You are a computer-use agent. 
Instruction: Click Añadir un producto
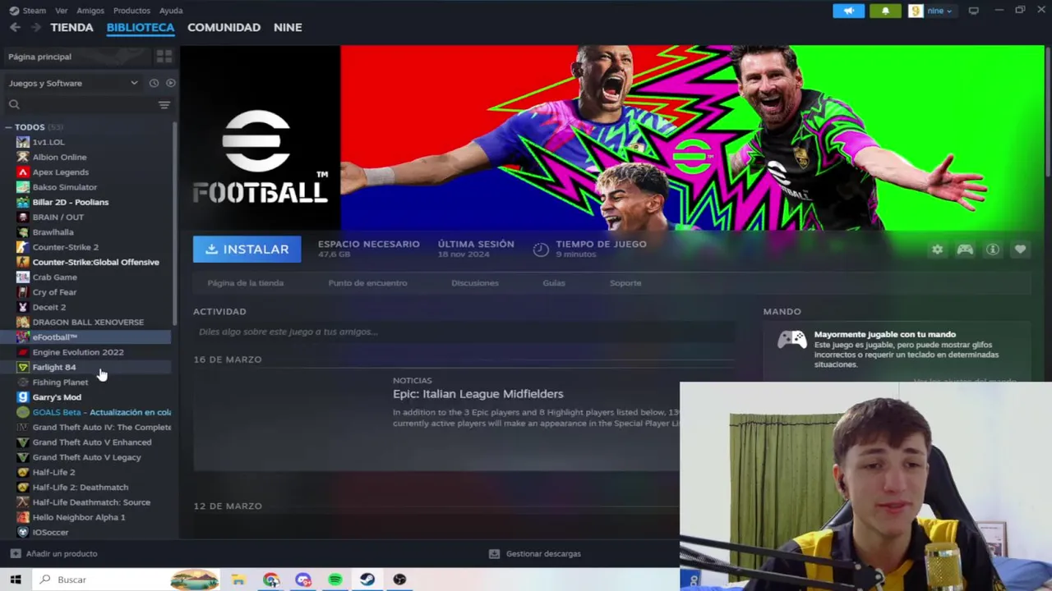tap(62, 554)
